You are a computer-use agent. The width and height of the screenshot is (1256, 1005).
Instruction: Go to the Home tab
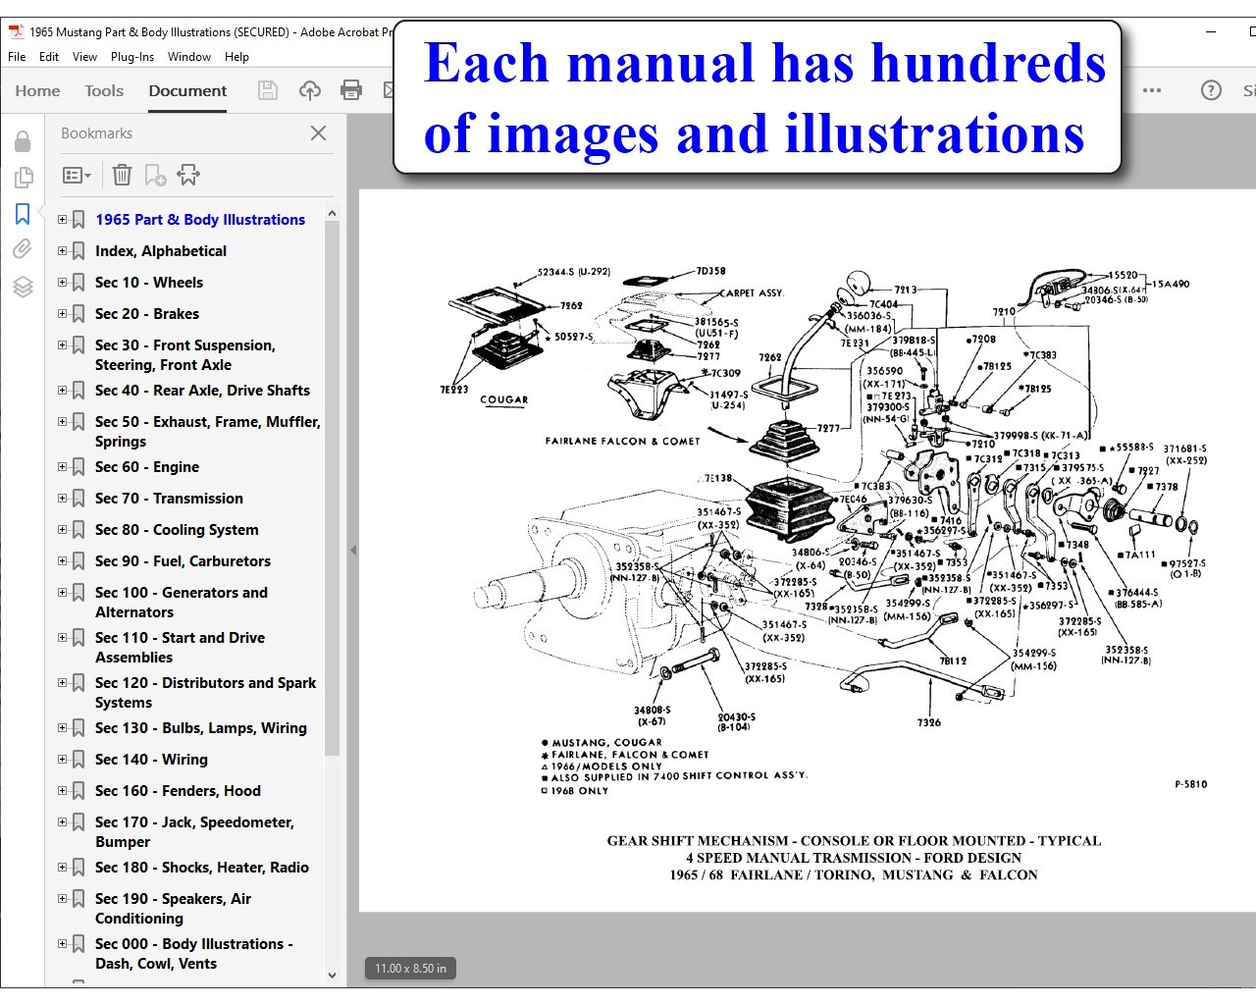coord(37,91)
